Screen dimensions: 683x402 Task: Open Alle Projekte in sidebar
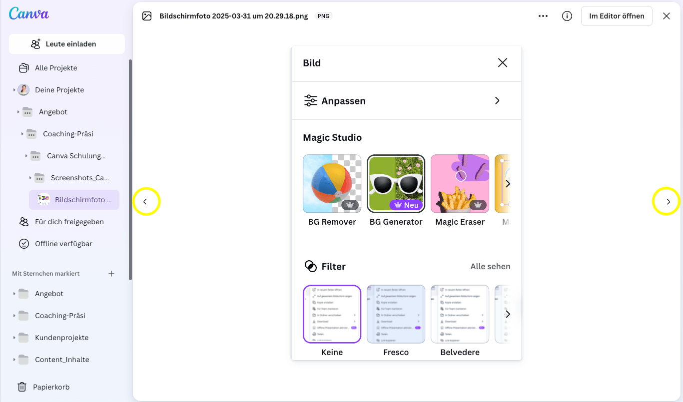[55, 68]
